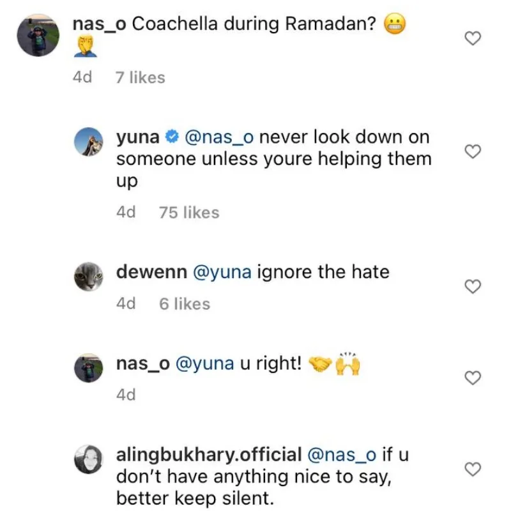View 7 likes on the top comment
Viewport: 511px width, 511px height.
tap(140, 77)
